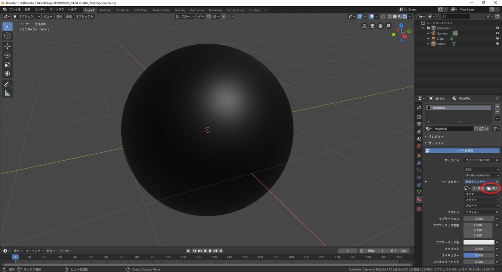The height and width of the screenshot is (272, 502).
Task: Switch to the Shading workspace tab
Action: (x=180, y=10)
